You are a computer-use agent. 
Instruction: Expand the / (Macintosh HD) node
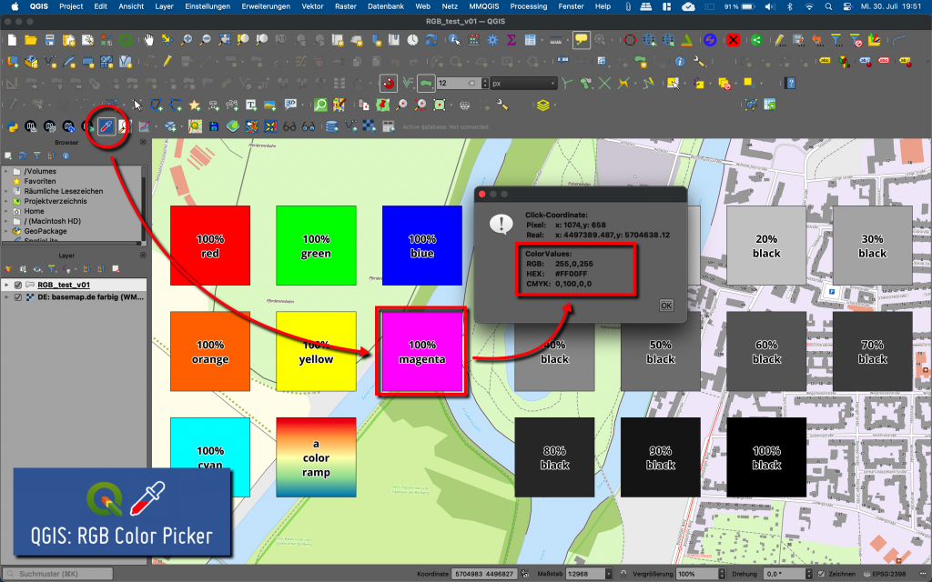(6, 221)
